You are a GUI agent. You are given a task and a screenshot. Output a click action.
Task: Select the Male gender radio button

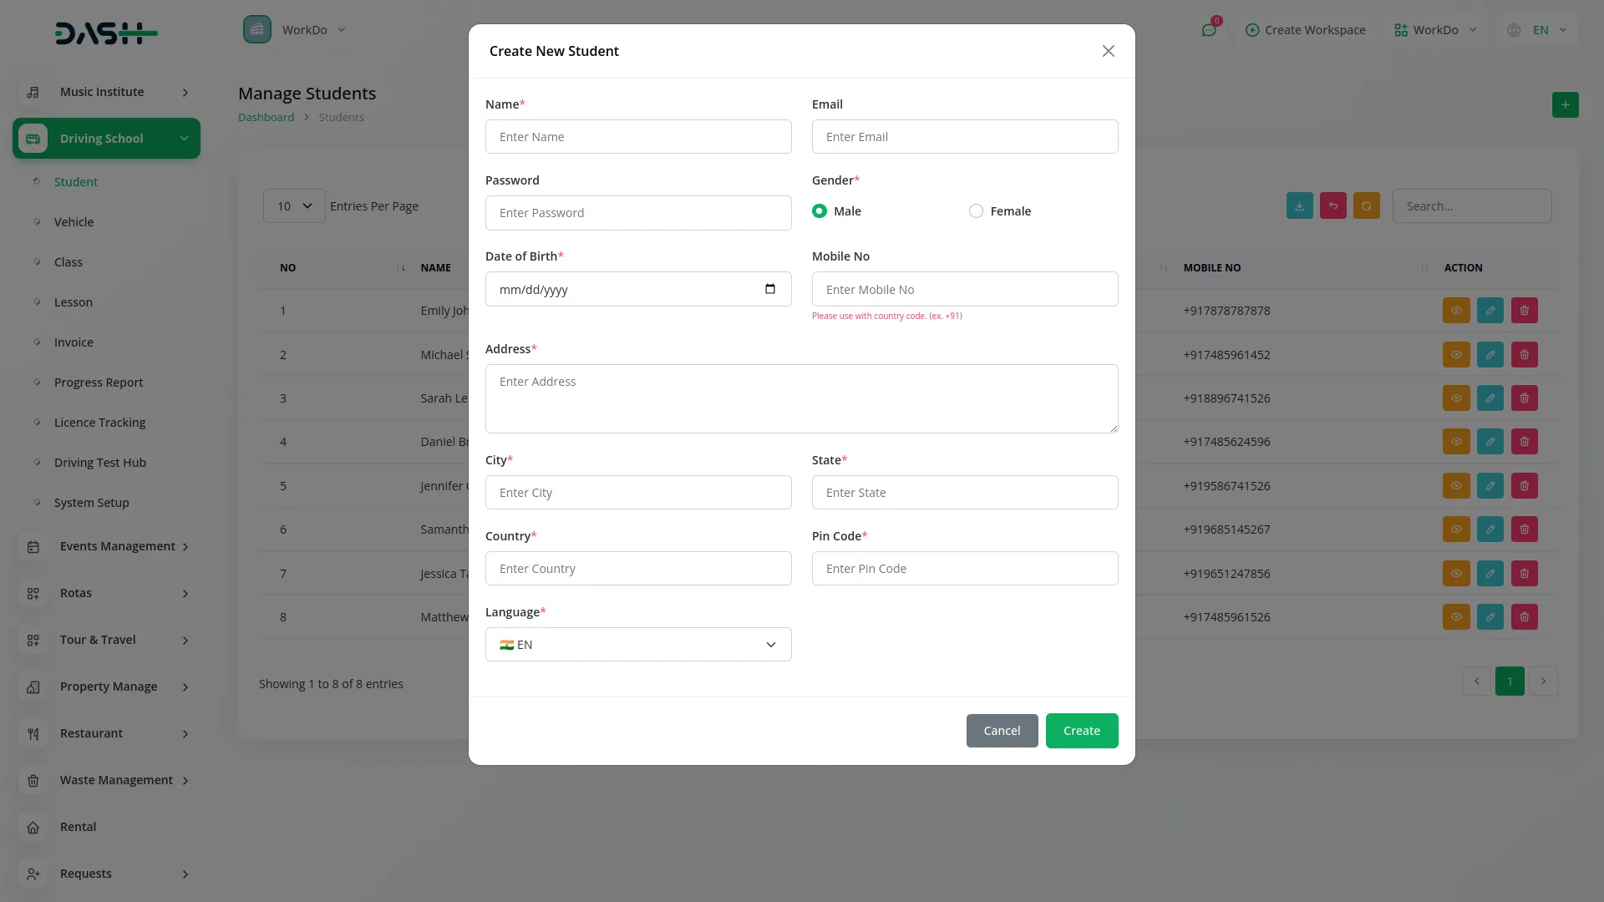click(x=820, y=211)
